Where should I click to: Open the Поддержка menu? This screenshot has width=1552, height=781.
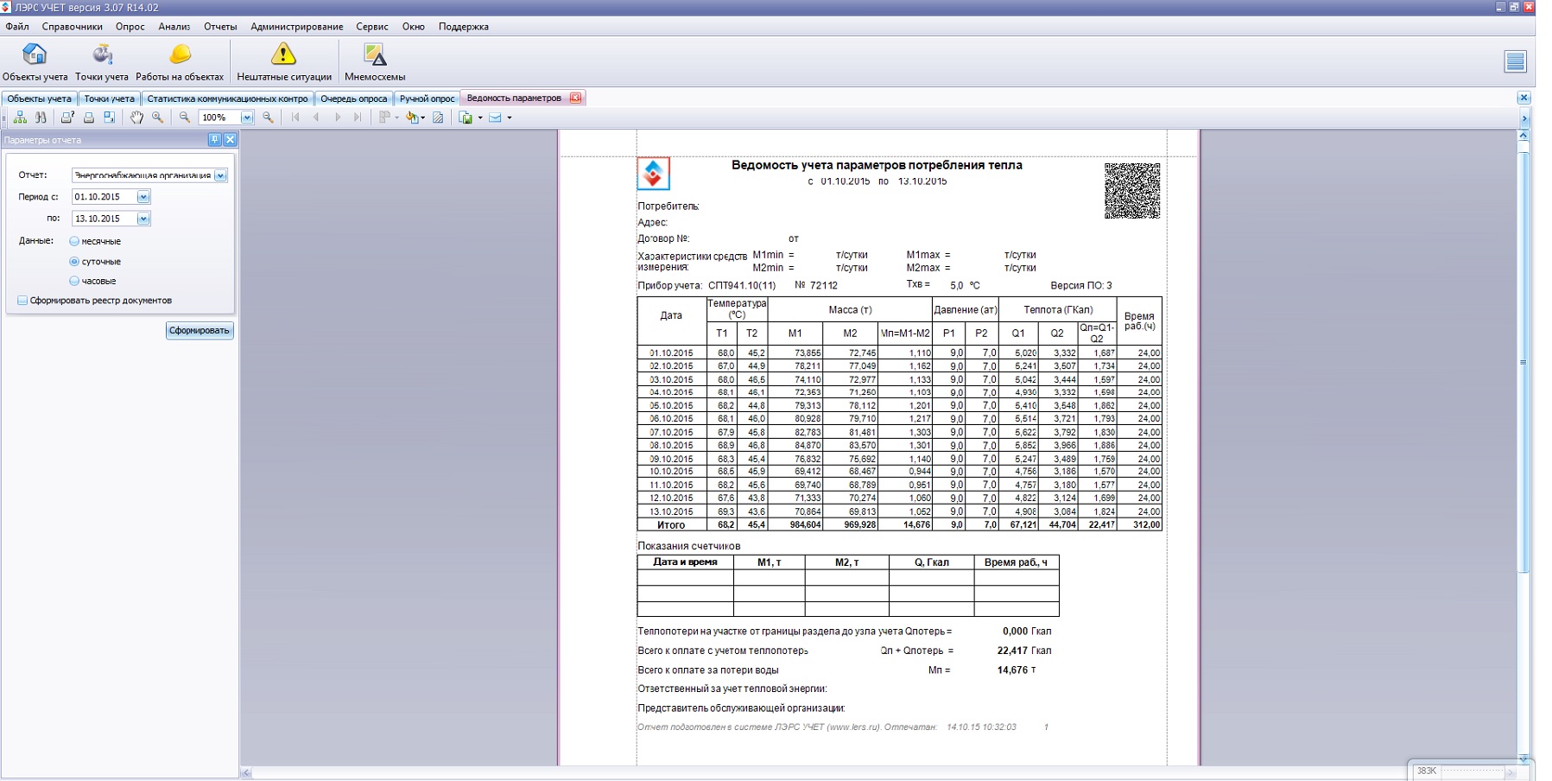[x=464, y=27]
